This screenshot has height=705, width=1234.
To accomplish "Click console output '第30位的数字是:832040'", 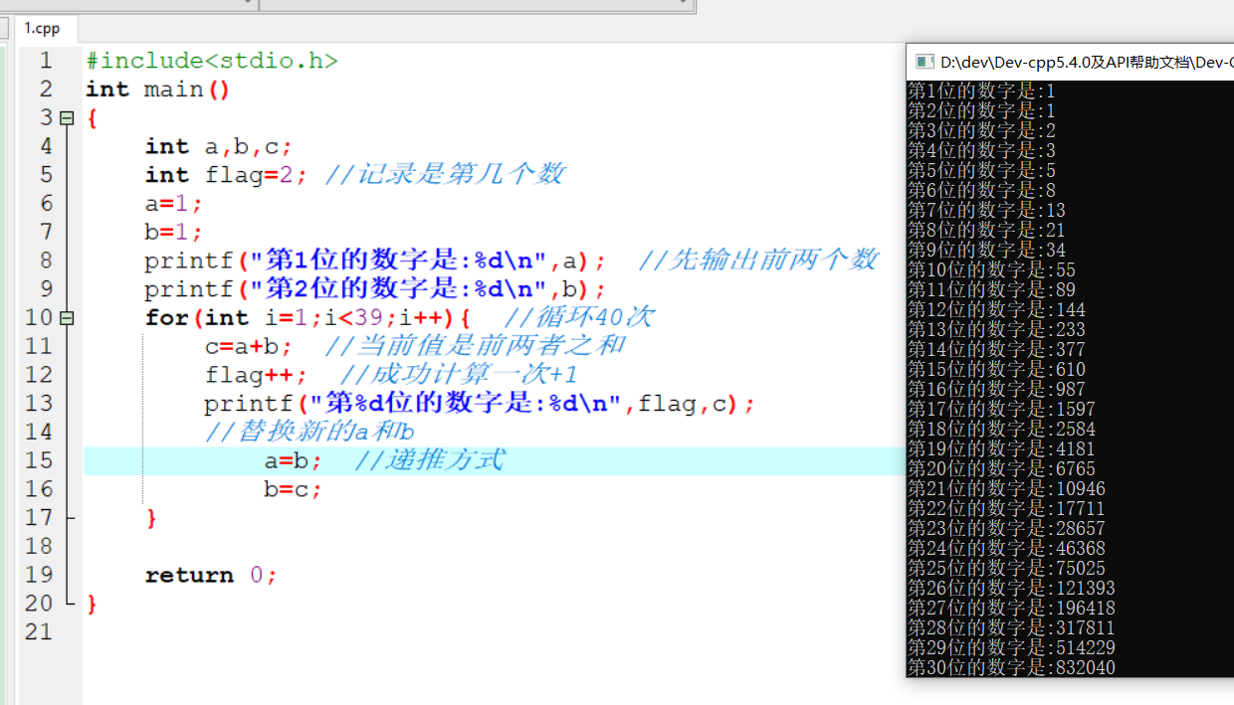I will (1011, 667).
